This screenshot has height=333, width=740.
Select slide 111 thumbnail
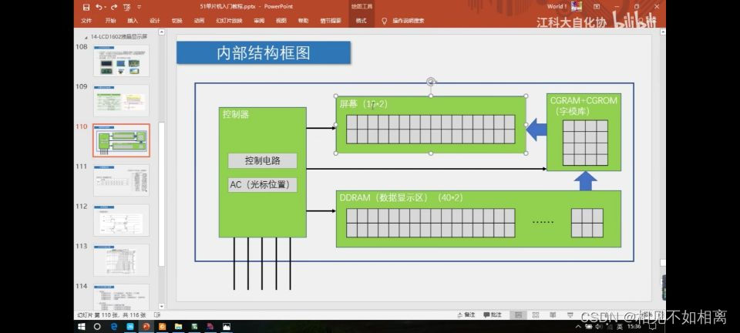click(x=121, y=180)
